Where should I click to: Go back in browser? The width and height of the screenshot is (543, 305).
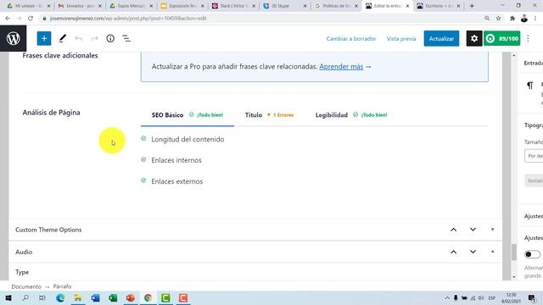coord(8,19)
